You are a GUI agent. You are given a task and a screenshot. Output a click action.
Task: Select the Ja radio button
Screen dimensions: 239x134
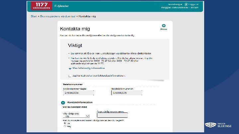click(x=65, y=123)
